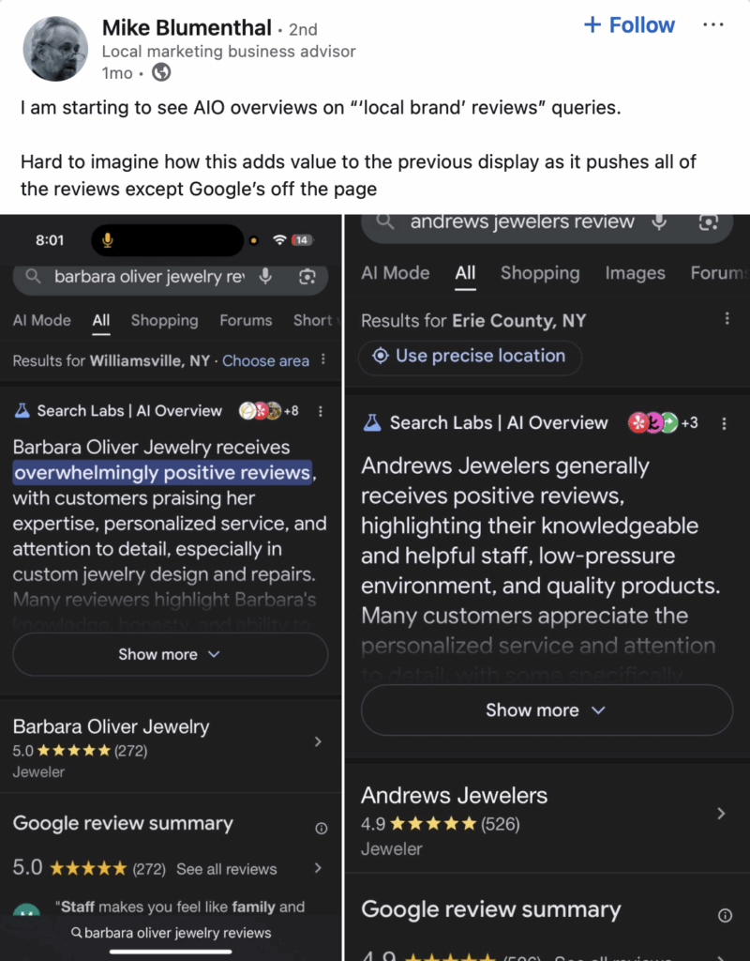Open the Search Labs flask icon for Andrews
This screenshot has width=750, height=961.
coord(372,423)
